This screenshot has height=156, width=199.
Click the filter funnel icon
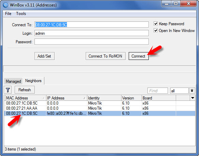coord(8,90)
